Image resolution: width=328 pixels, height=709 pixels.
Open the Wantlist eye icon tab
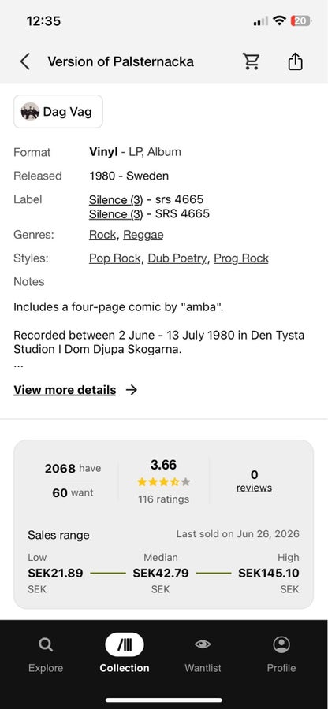tap(203, 653)
